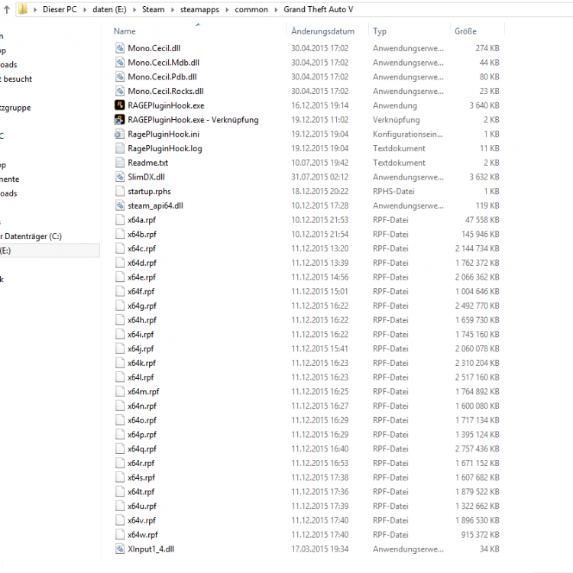Click the Mono.Cecil.Rocks.dll file icon

(x=120, y=91)
